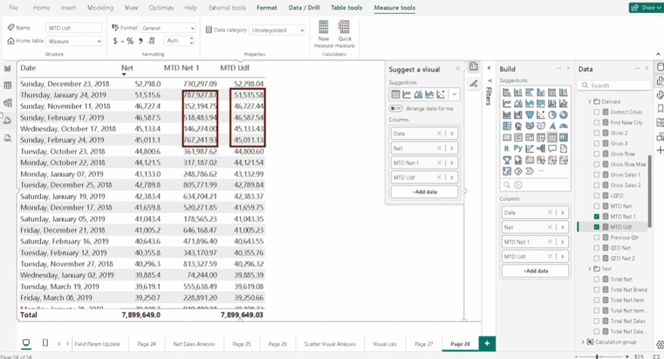Expand the Calculation group table
The width and height of the screenshot is (664, 359).
(583, 342)
